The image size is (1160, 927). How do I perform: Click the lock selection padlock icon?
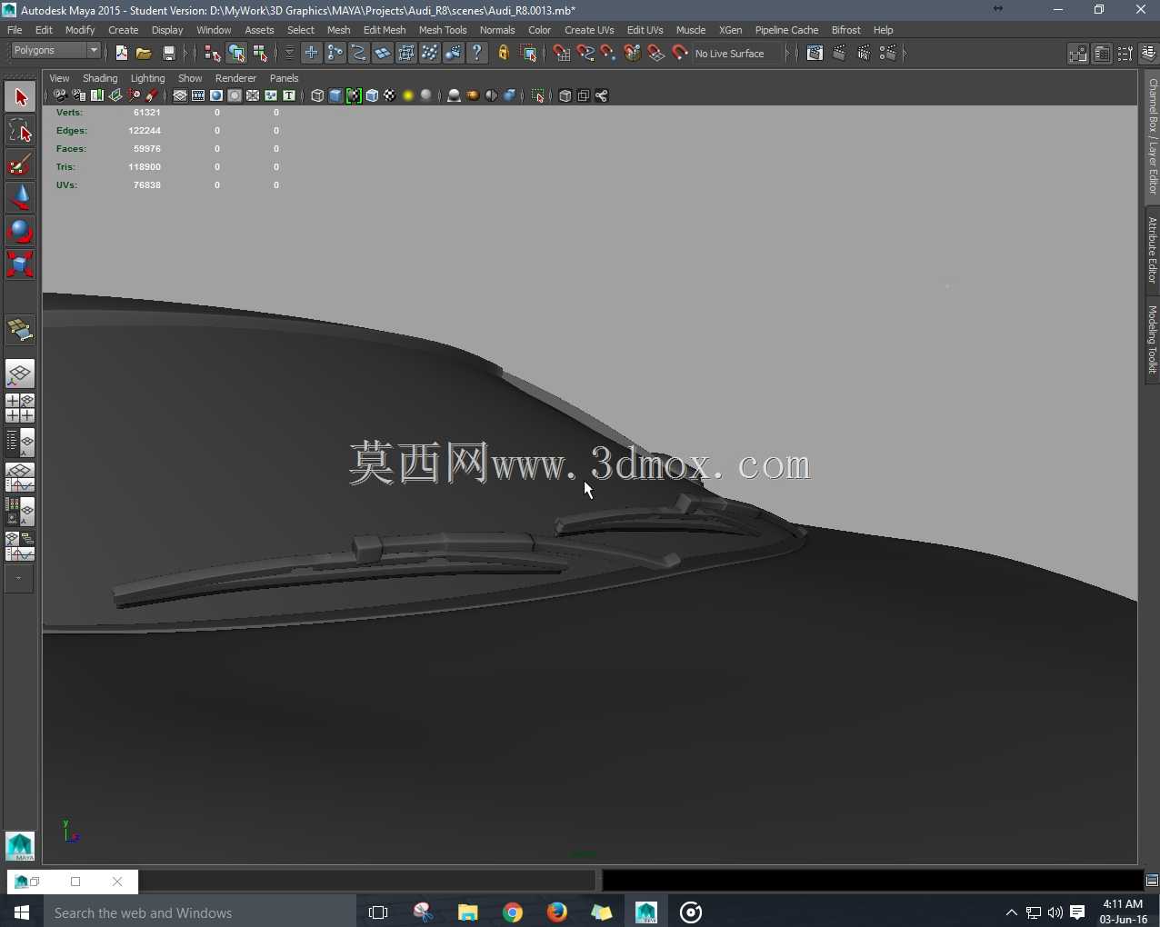point(504,54)
